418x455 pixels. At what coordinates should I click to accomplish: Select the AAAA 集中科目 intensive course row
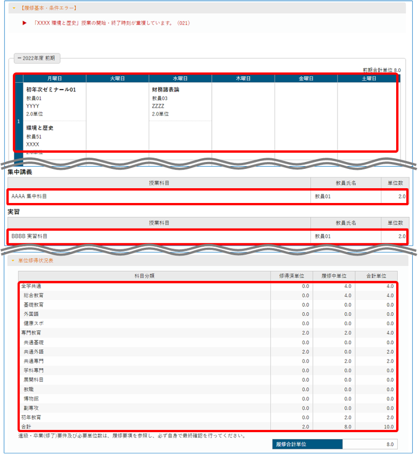[x=29, y=197]
